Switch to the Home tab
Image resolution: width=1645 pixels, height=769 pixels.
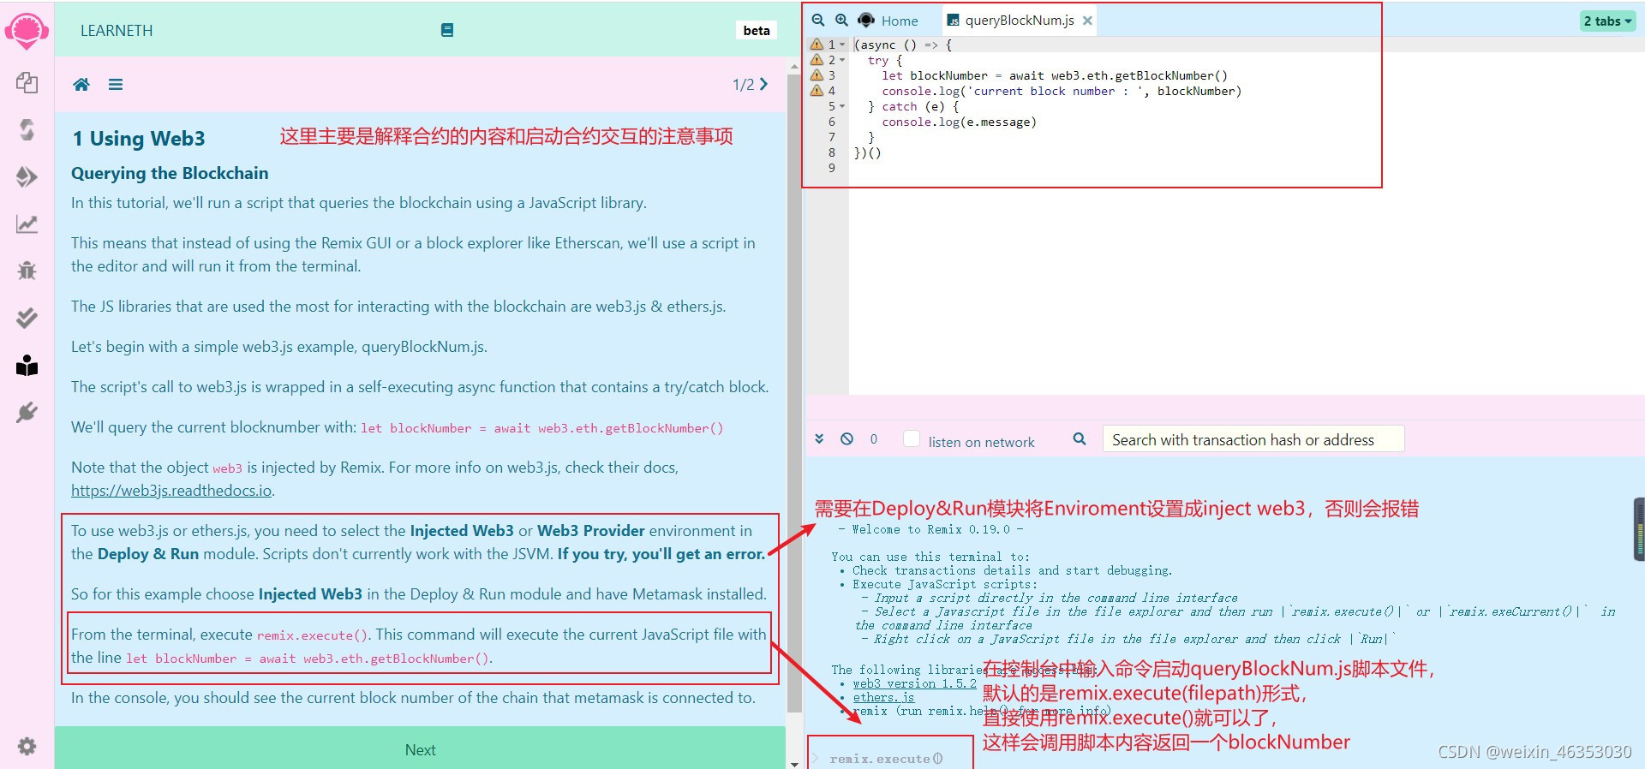[x=888, y=21]
